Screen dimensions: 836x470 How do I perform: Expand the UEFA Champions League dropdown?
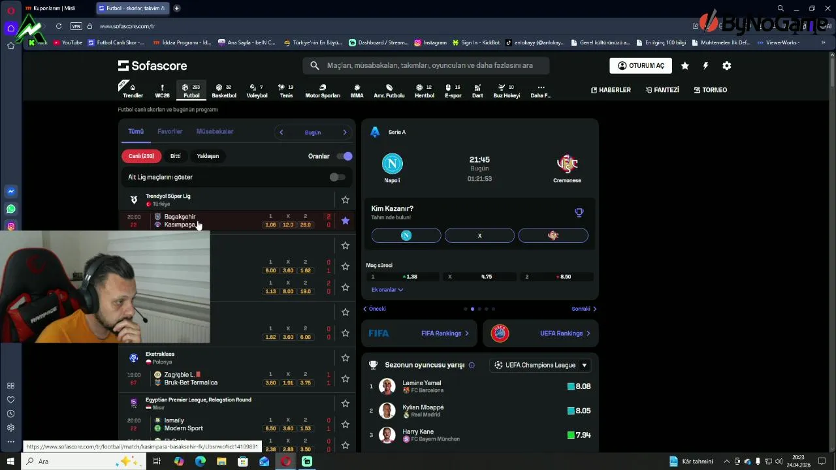(x=541, y=365)
